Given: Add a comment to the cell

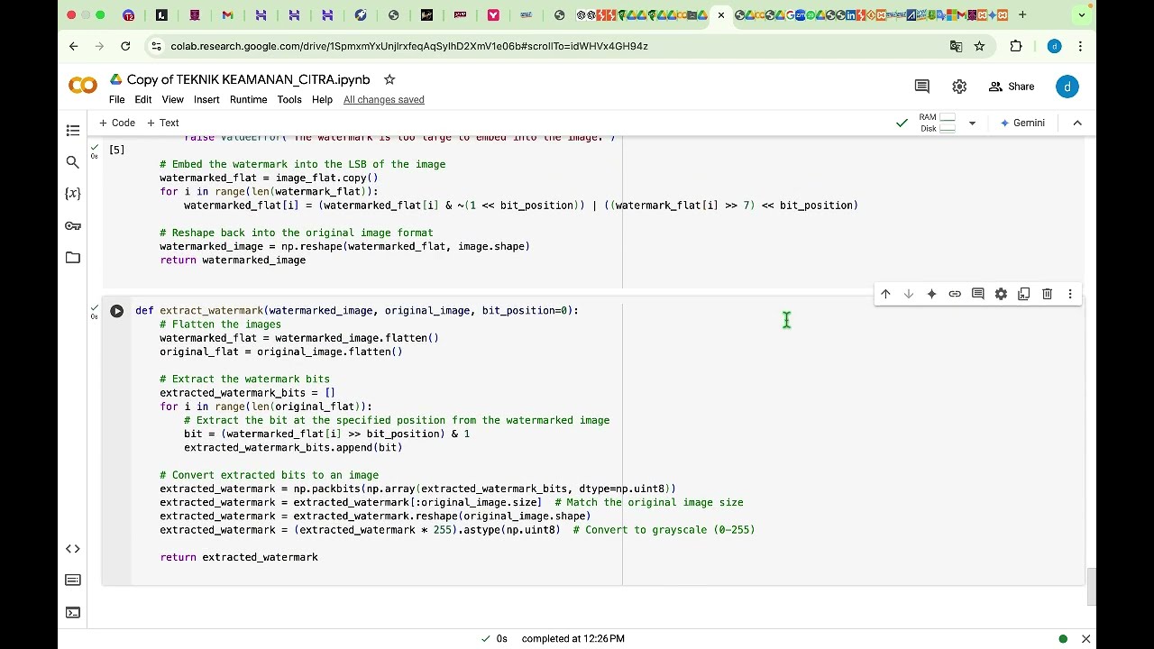Looking at the screenshot, I should 978,294.
